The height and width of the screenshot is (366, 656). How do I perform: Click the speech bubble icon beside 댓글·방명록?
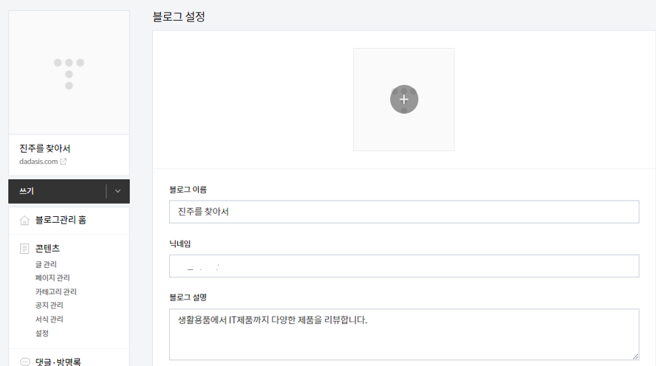[x=25, y=362]
